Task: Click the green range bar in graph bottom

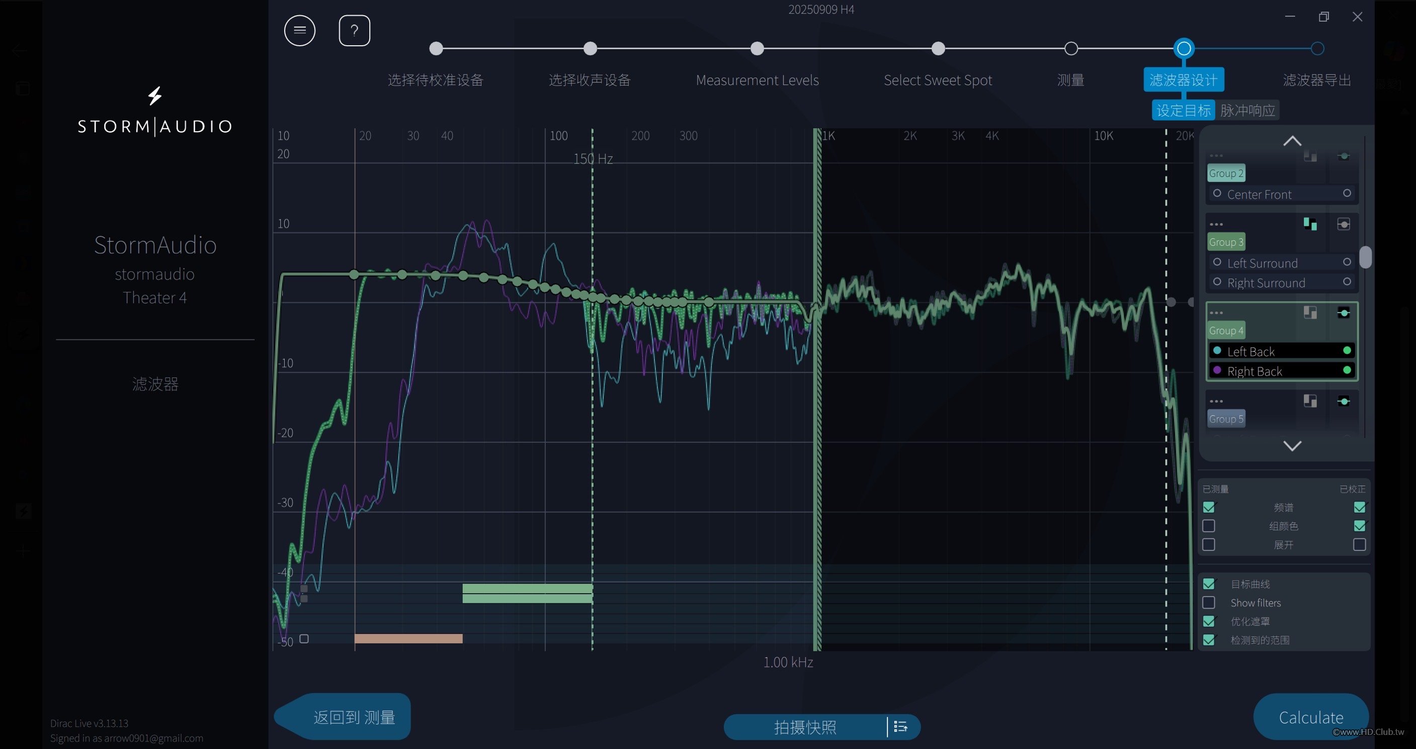Action: tap(527, 593)
